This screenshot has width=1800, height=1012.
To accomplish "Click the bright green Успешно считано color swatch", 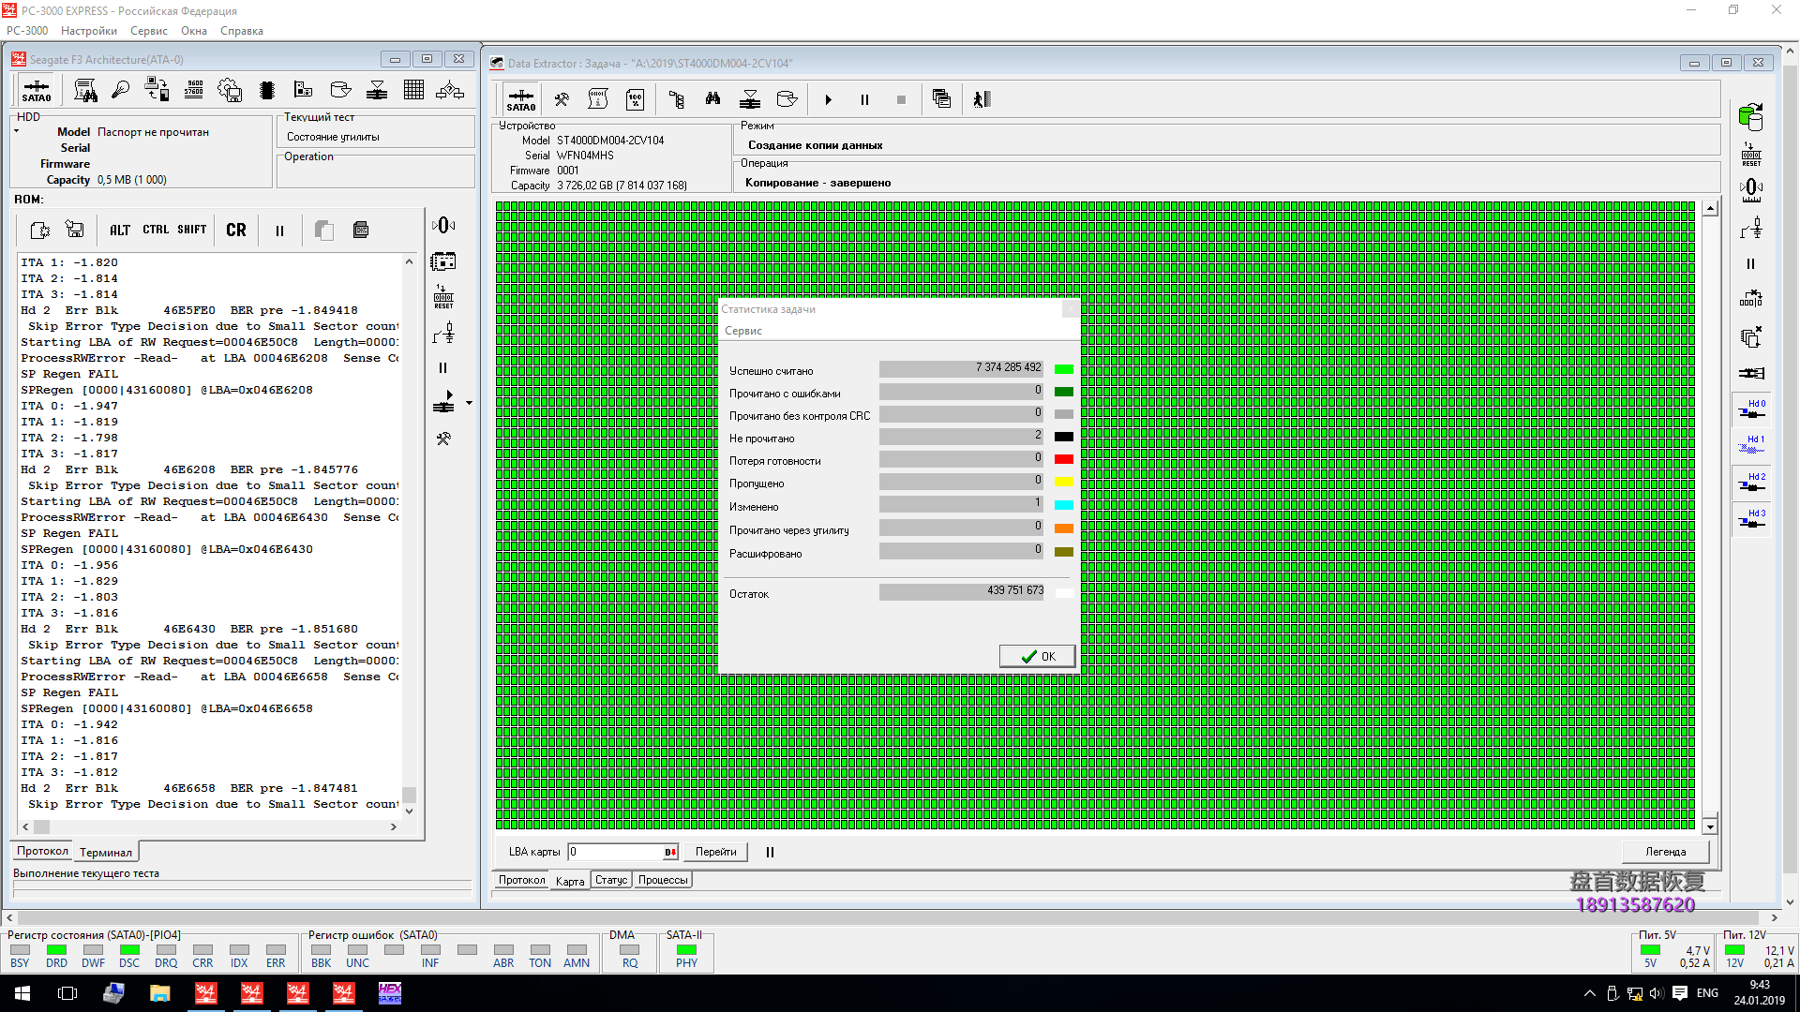I will coord(1064,369).
